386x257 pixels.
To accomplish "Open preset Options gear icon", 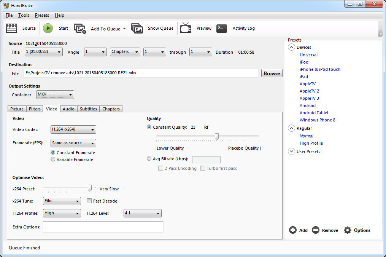I will pos(348,230).
